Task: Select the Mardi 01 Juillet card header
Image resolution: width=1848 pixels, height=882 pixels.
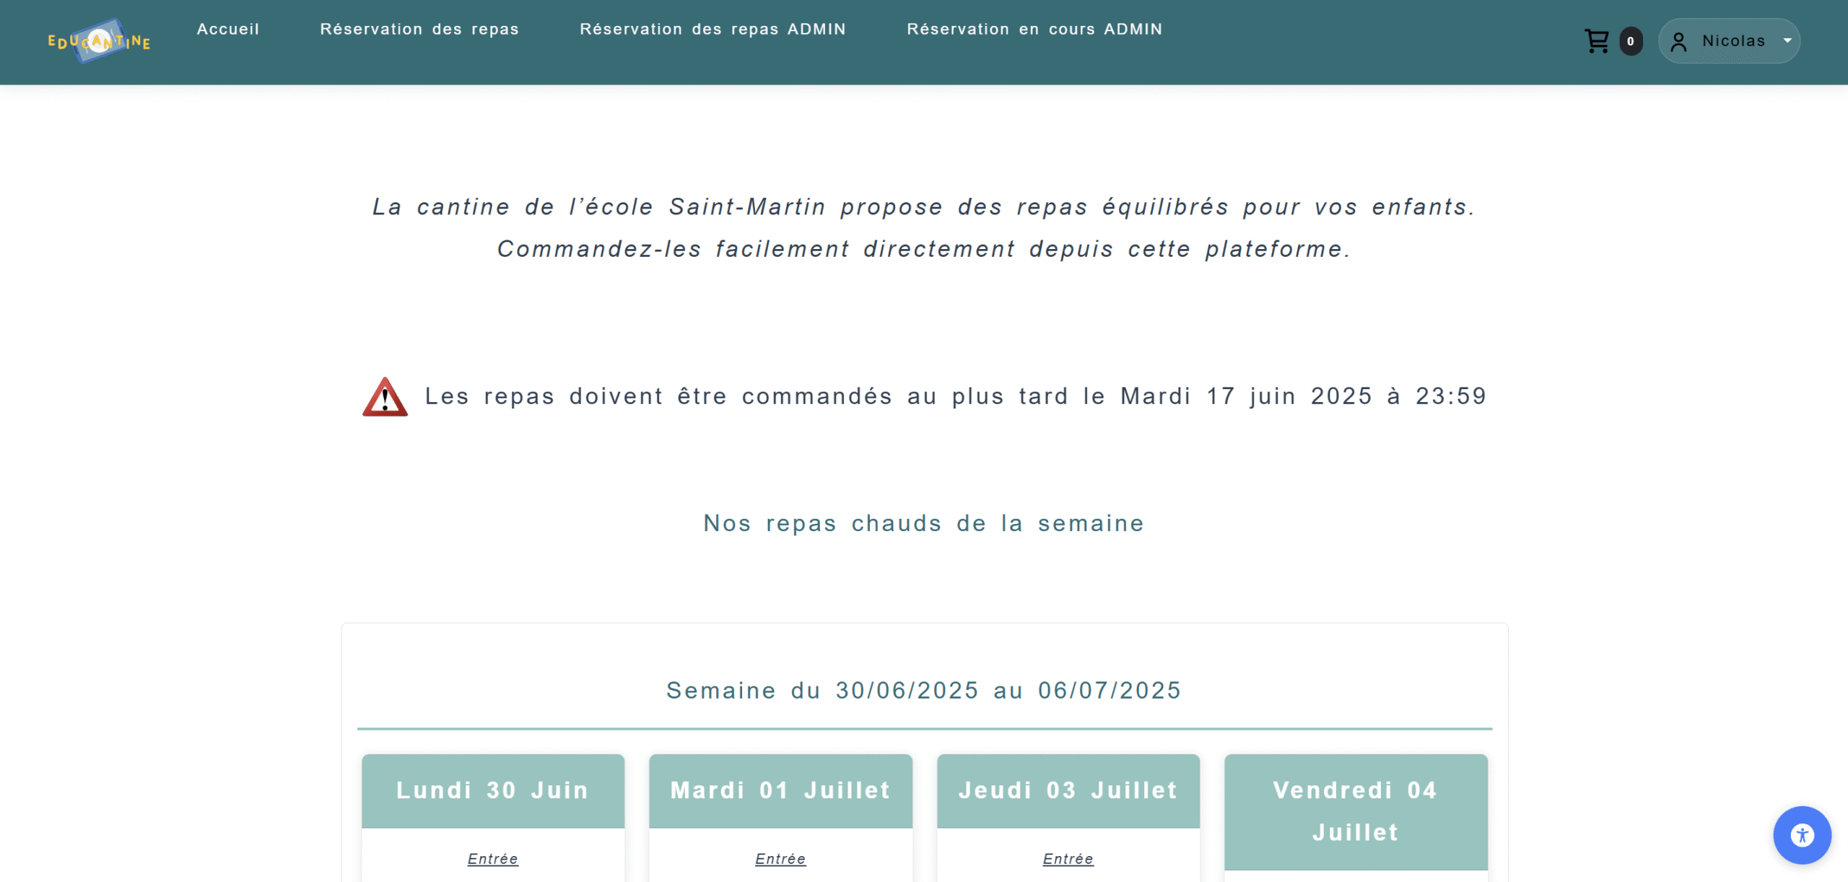Action: (x=780, y=790)
